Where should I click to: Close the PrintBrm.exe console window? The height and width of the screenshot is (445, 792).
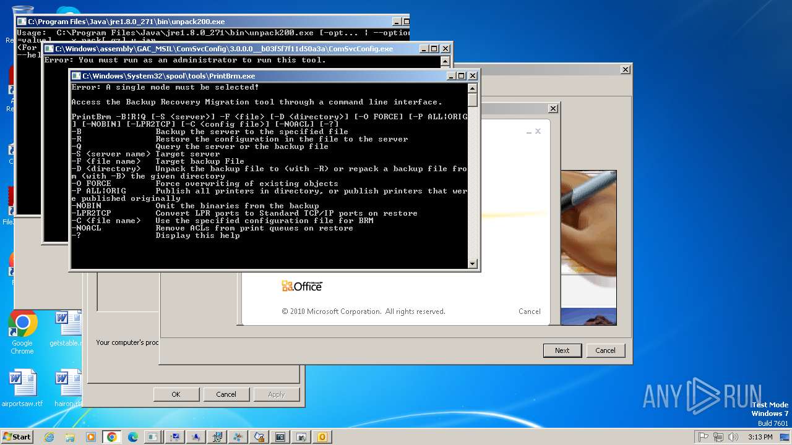point(473,76)
